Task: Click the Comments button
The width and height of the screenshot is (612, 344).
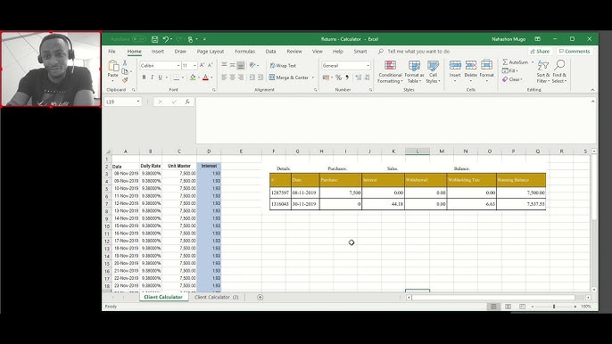Action: [575, 51]
